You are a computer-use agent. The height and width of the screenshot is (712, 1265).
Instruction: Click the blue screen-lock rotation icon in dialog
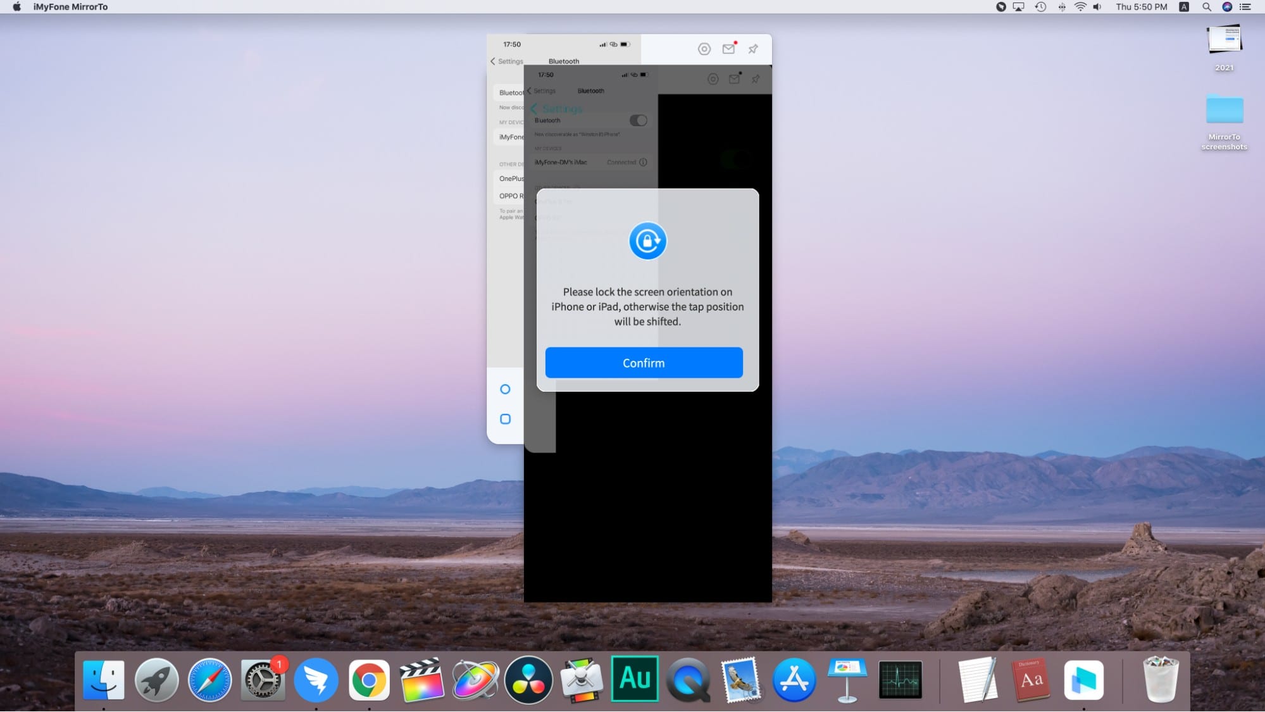[647, 240]
